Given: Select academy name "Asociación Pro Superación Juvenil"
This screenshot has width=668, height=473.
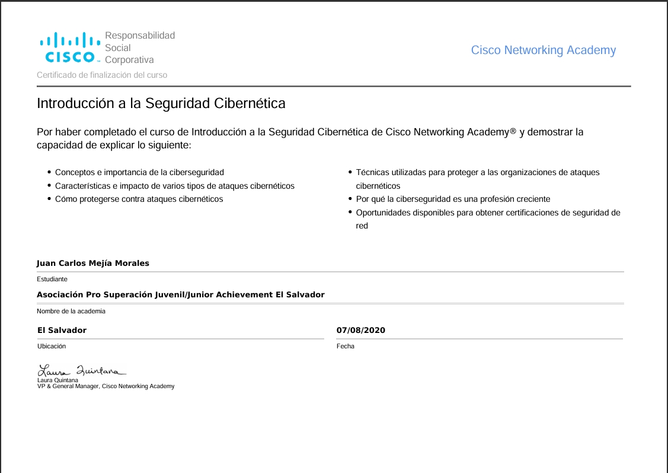Looking at the screenshot, I should click(x=181, y=295).
